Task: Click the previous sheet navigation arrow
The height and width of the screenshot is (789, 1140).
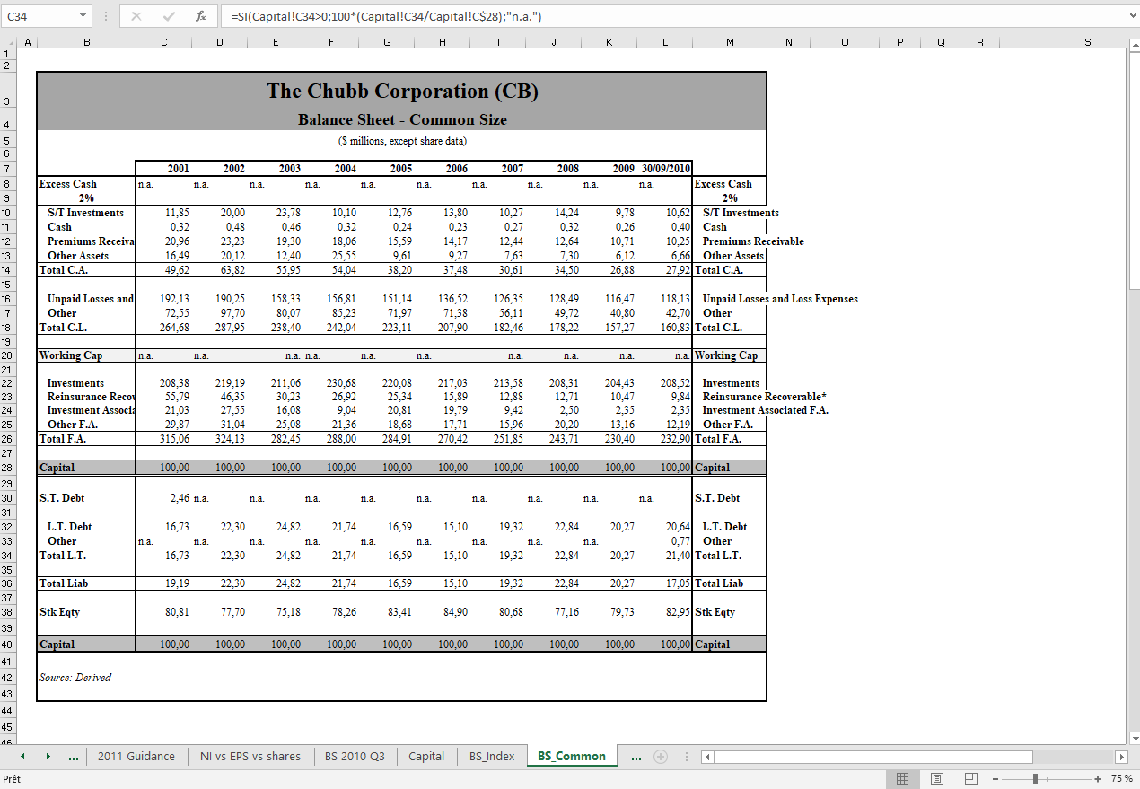Action: click(22, 757)
